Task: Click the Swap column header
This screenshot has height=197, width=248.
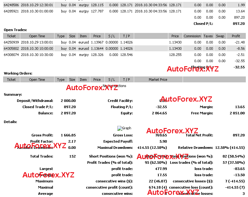Action: click(220, 36)
